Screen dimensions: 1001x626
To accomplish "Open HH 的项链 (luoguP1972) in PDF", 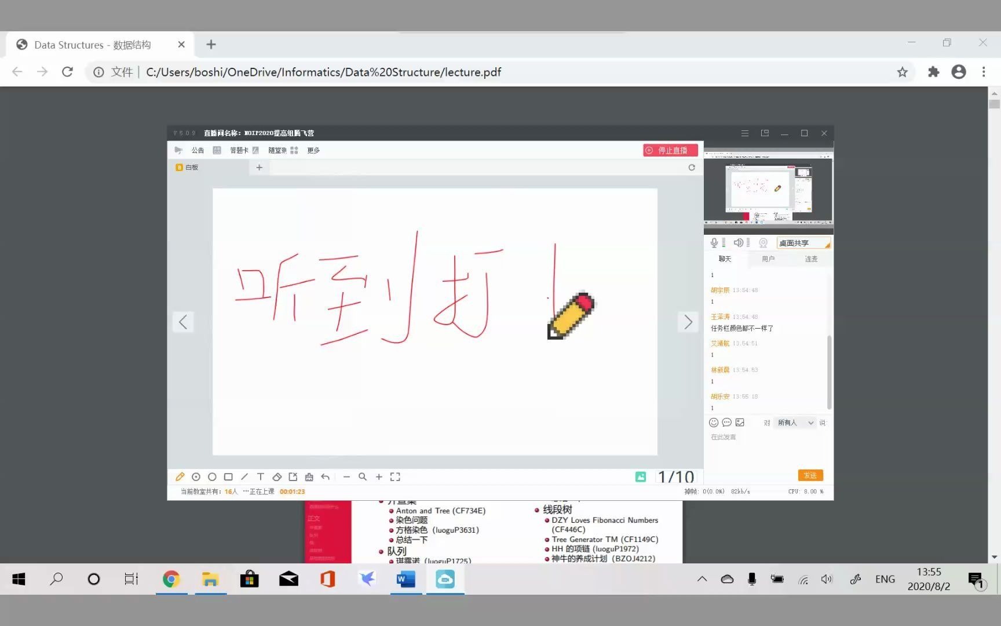I will click(x=595, y=549).
